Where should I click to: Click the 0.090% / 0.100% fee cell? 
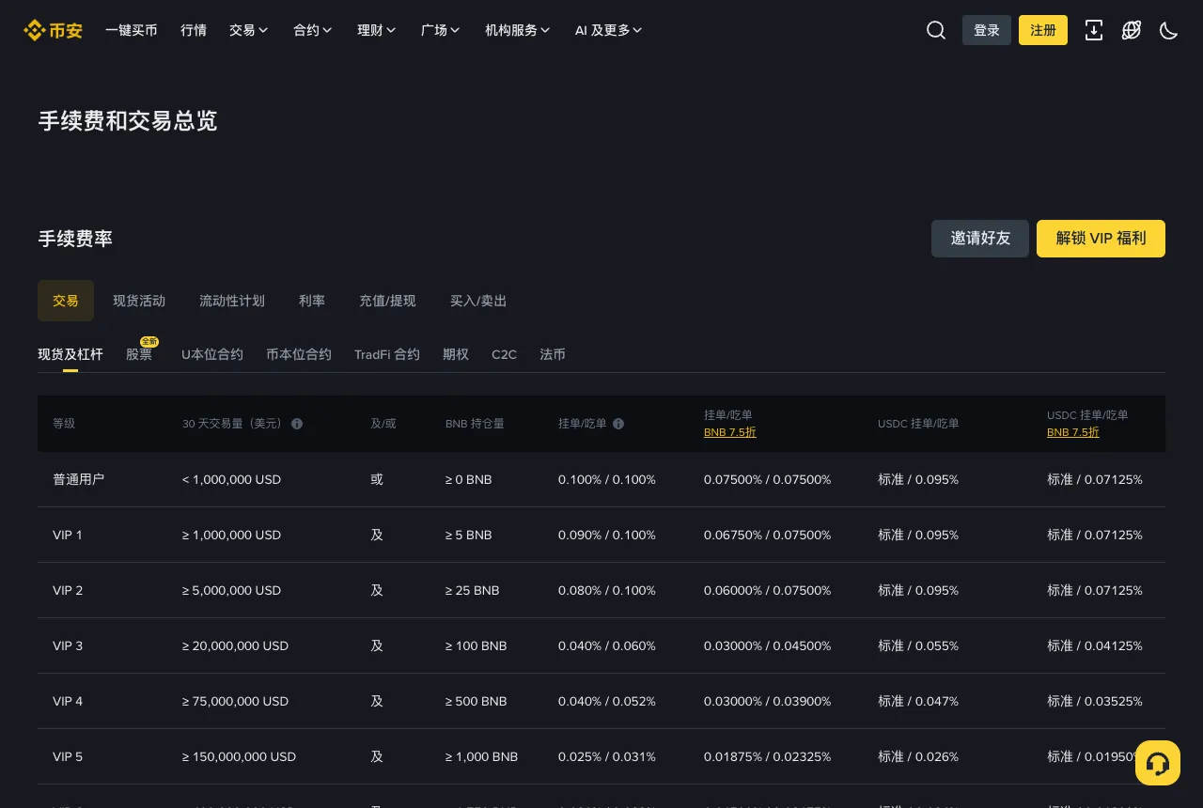pyautogui.click(x=607, y=535)
